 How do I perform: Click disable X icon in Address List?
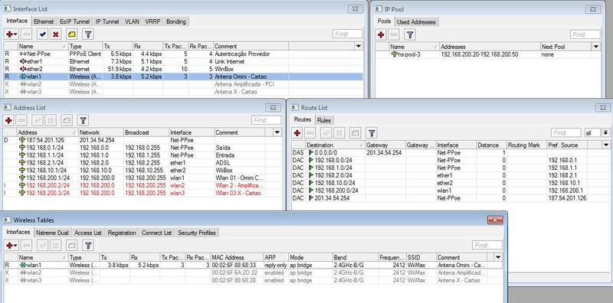(x=51, y=120)
